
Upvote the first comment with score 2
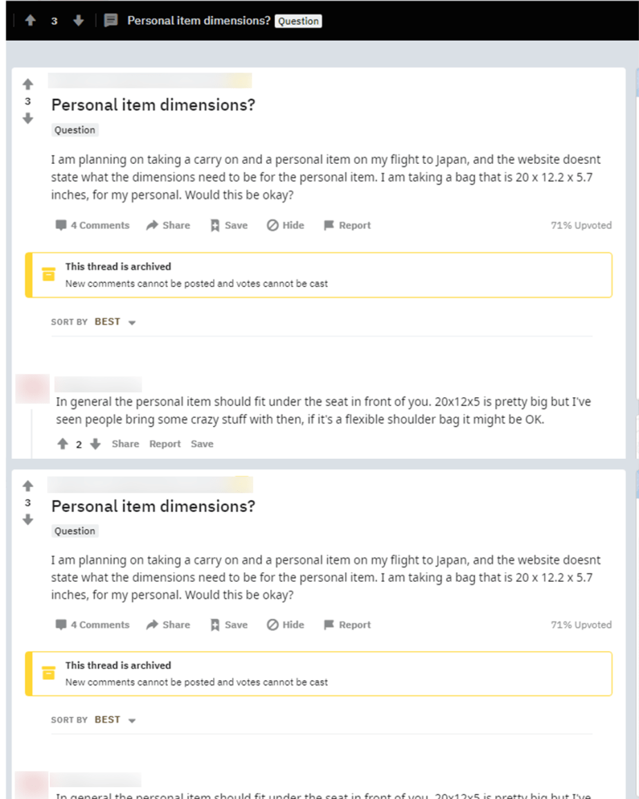click(63, 444)
